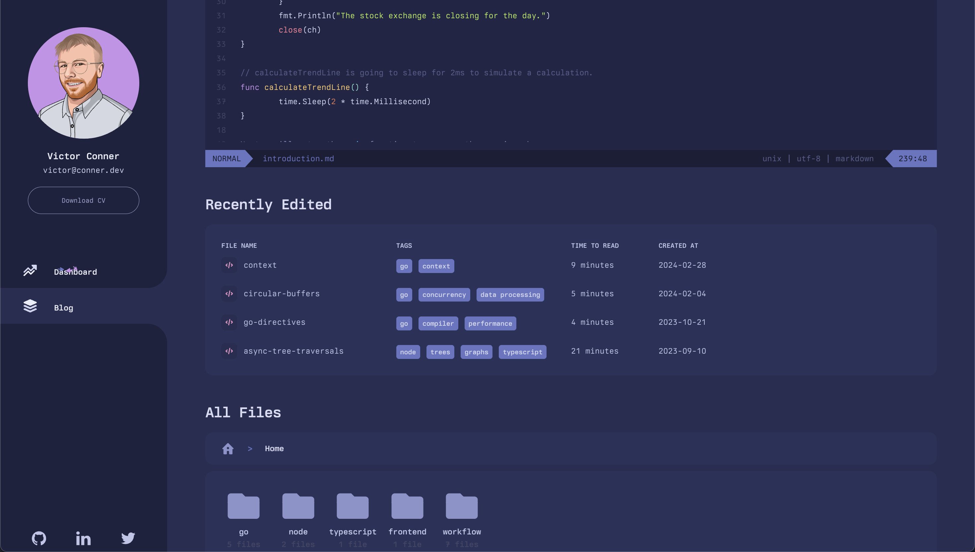
Task: Click the NORMAL mode toggle in status bar
Action: pos(226,158)
